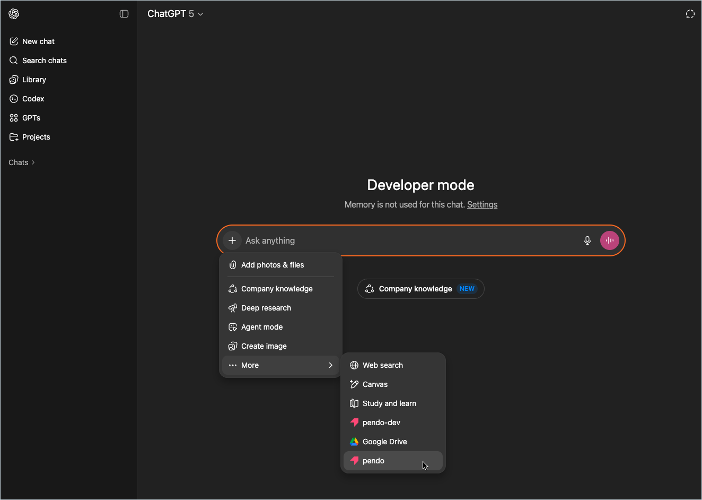Image resolution: width=702 pixels, height=500 pixels.
Task: Select Company knowledge in the plus menu
Action: [x=280, y=289]
